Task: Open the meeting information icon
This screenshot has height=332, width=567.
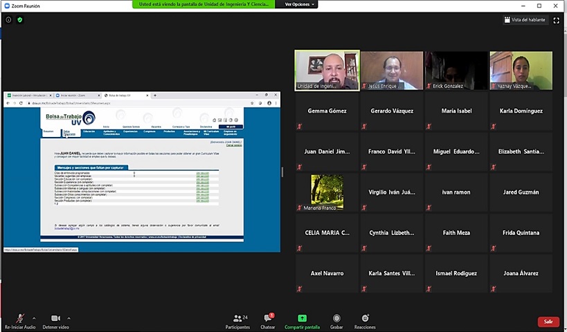Action: point(8,20)
